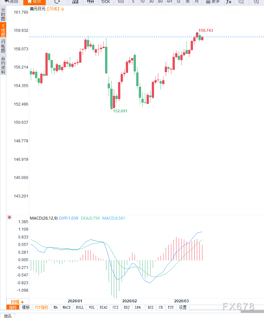Open the 设置 indicator settings
This screenshot has height=318, width=264.
183,307
